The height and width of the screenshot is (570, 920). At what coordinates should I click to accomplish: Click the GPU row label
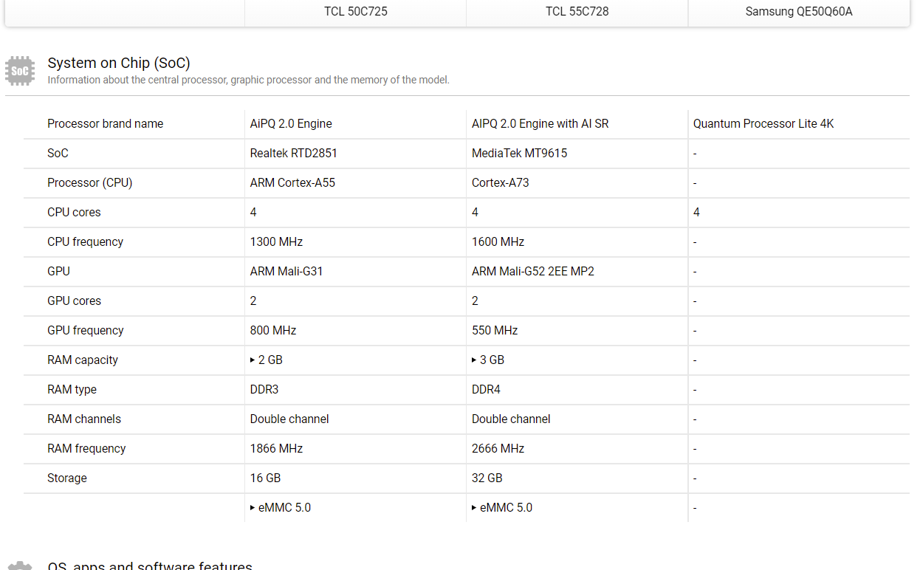(x=58, y=272)
